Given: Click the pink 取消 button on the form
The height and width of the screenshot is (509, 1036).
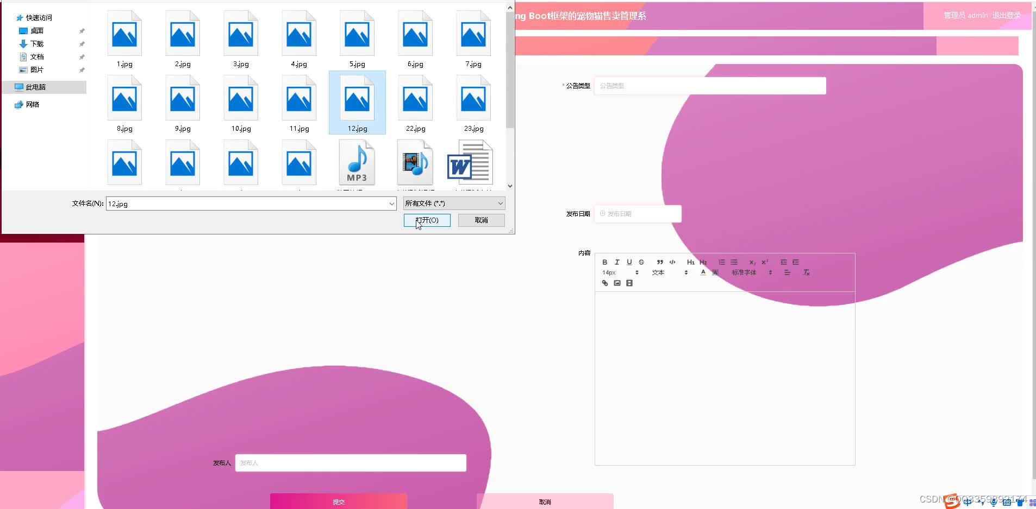Looking at the screenshot, I should point(545,501).
